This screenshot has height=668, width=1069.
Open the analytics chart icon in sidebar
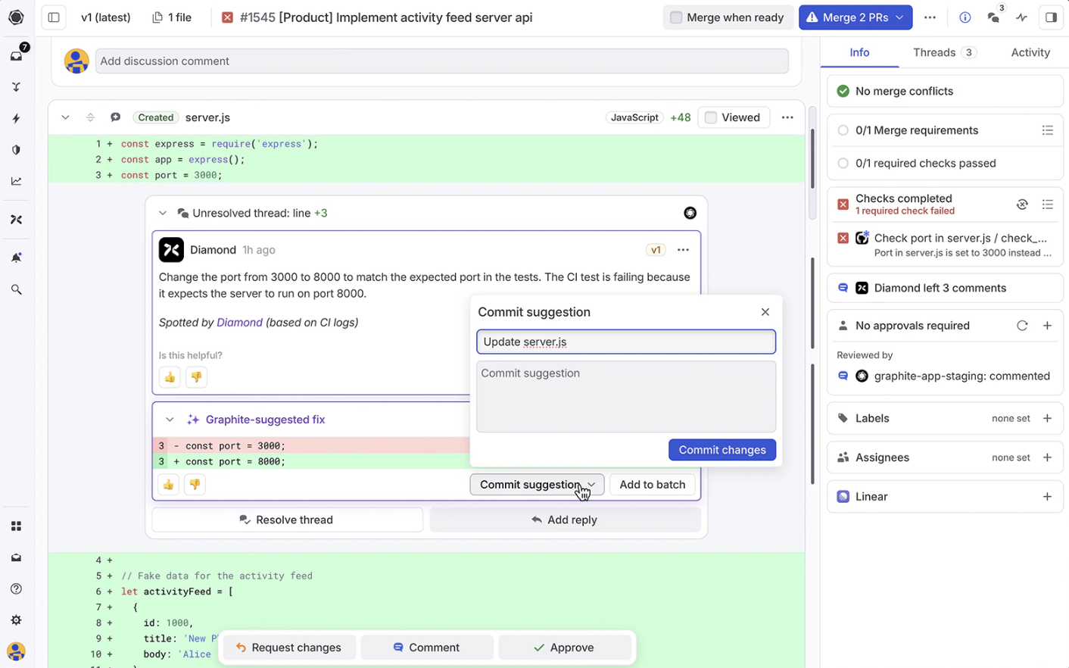16,180
